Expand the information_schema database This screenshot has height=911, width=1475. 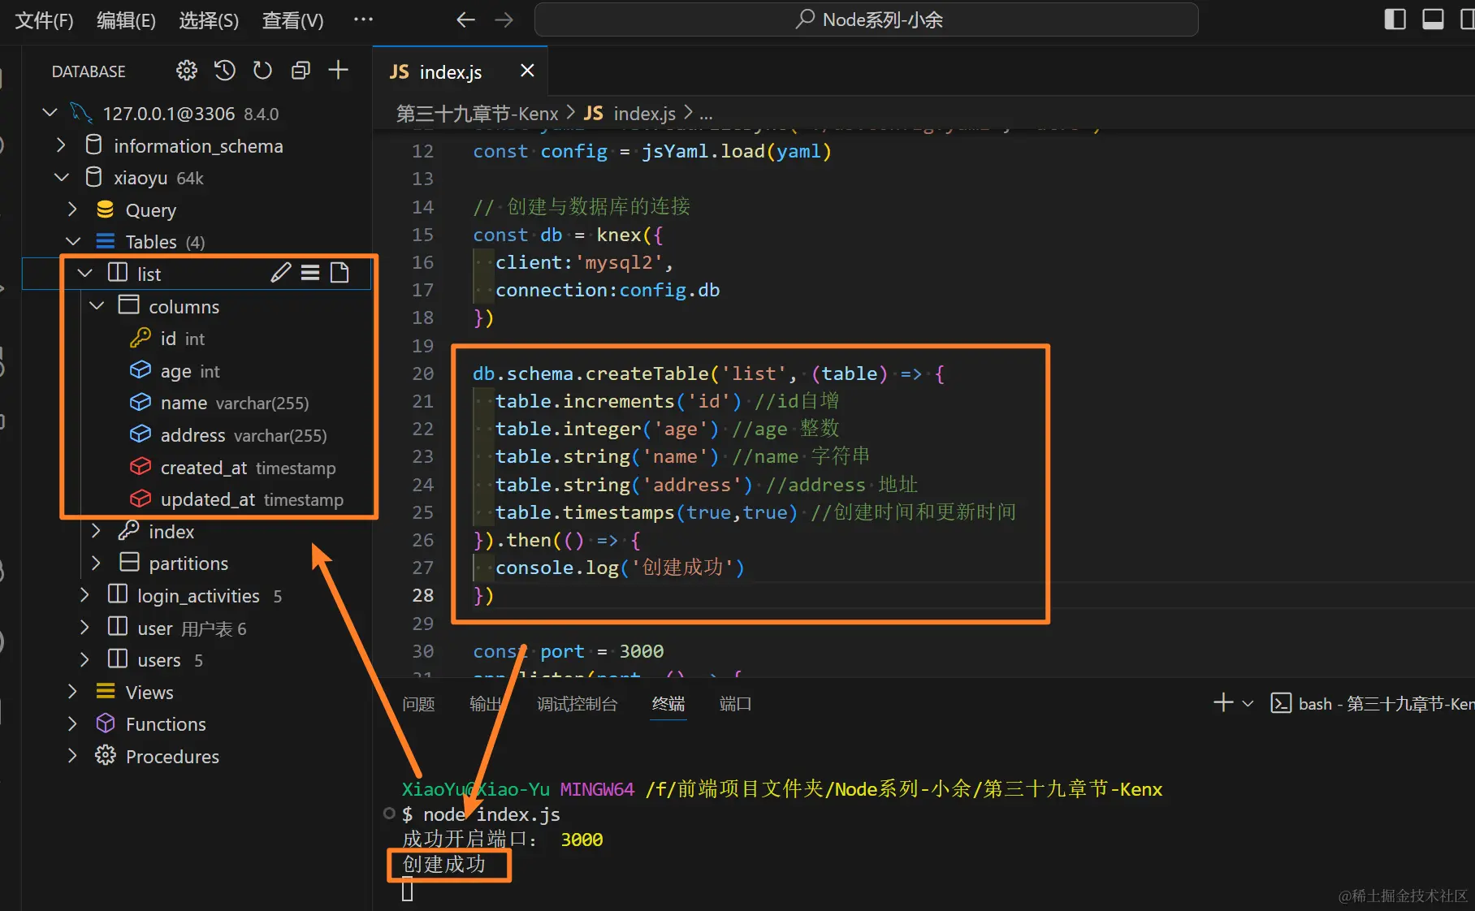click(61, 145)
